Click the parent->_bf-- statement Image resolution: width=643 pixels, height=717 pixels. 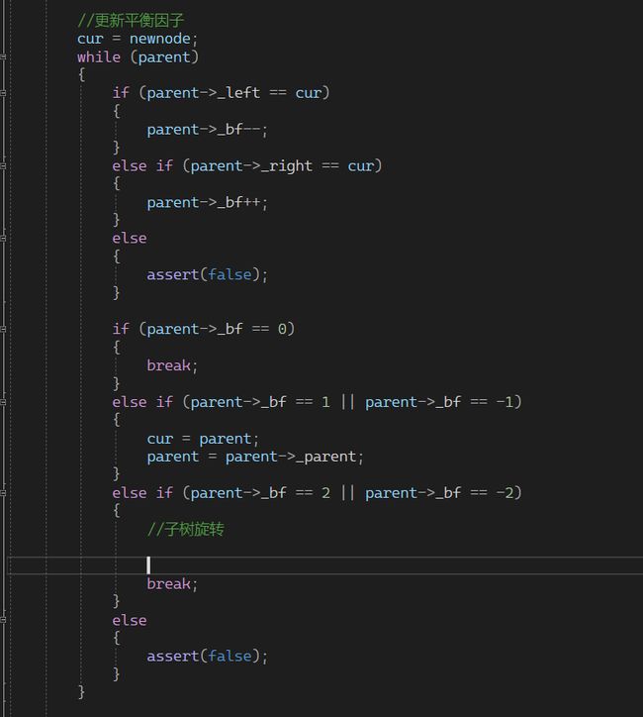coord(207,130)
